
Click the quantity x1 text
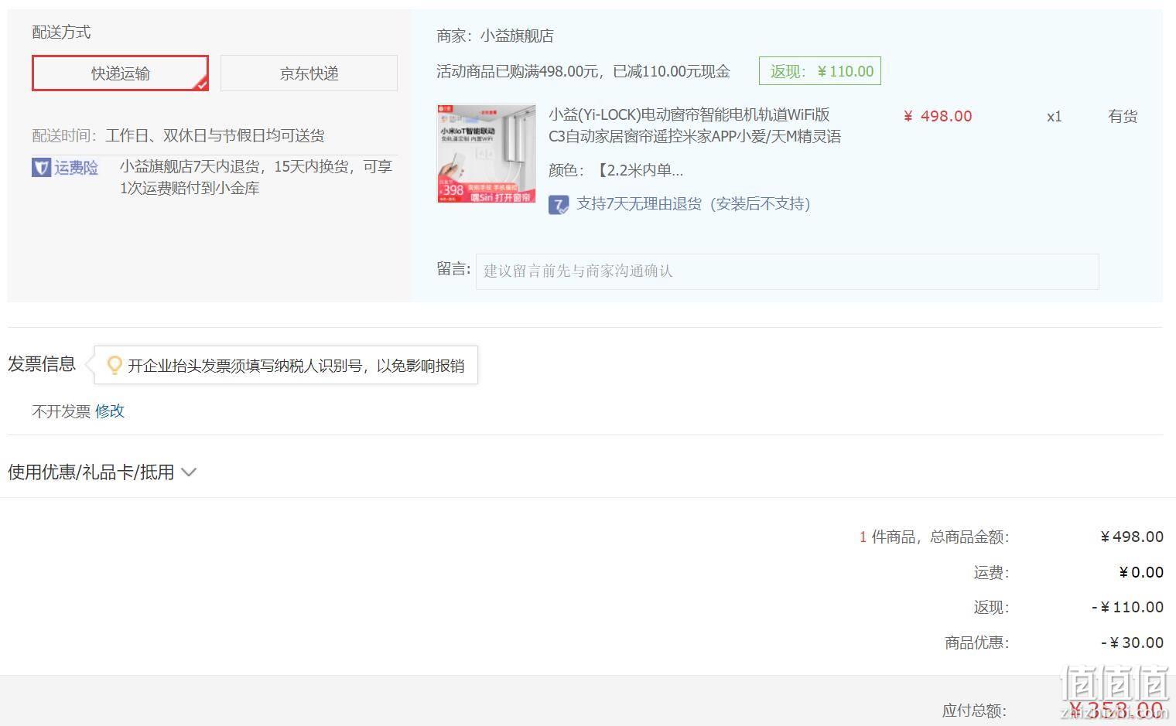(1054, 117)
